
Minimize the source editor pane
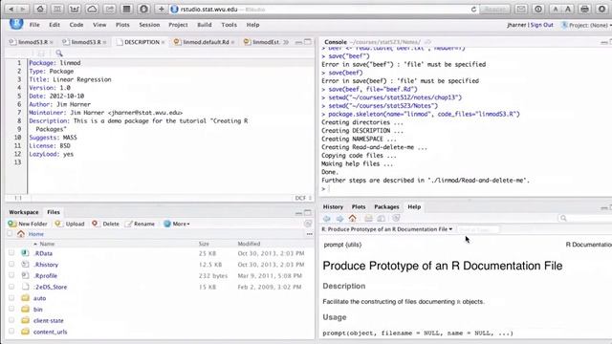point(298,42)
